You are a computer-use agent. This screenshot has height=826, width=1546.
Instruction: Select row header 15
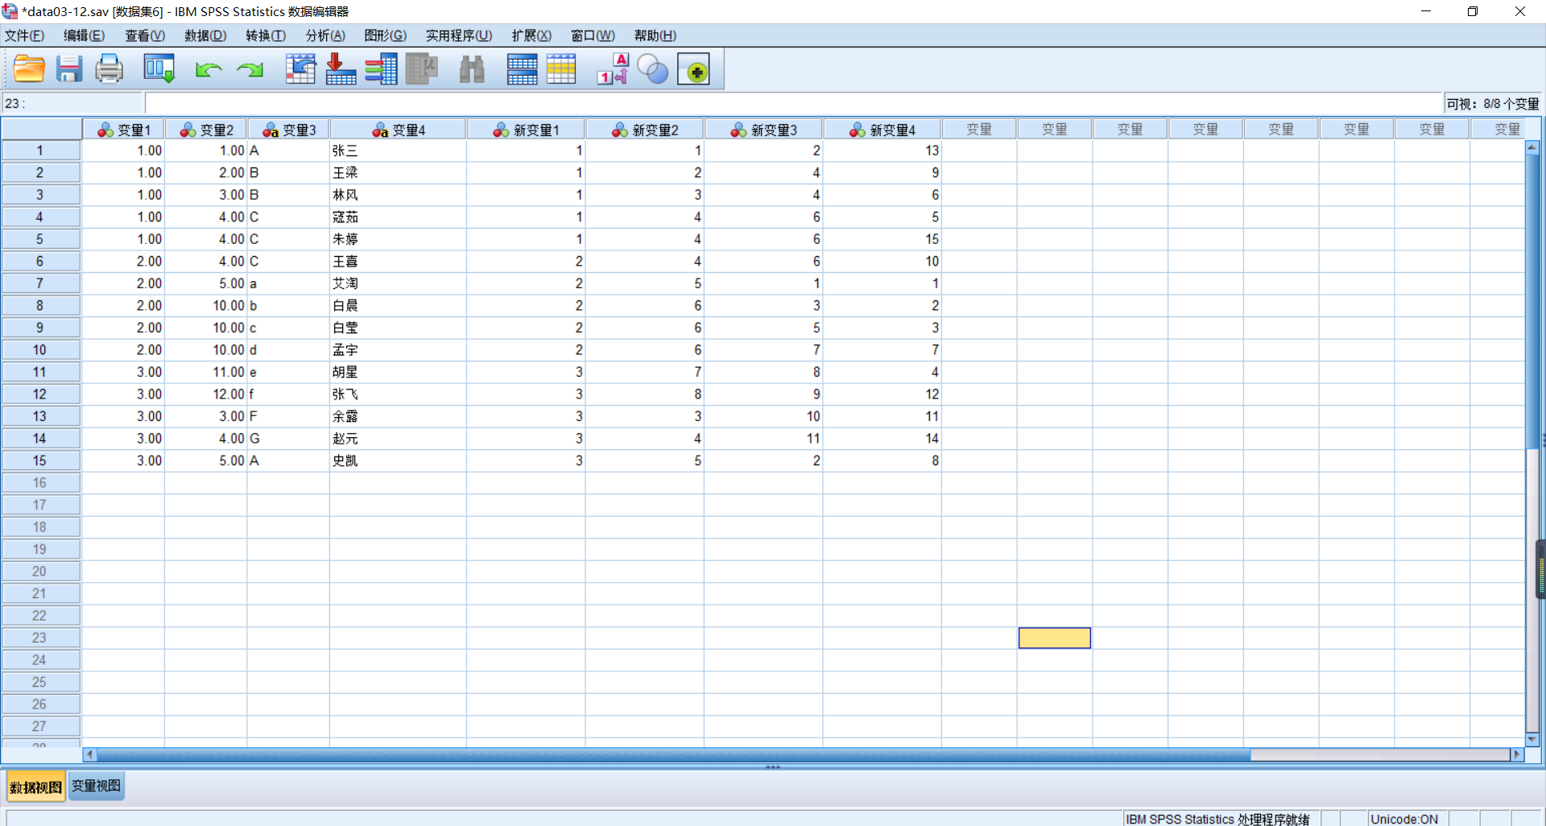40,460
